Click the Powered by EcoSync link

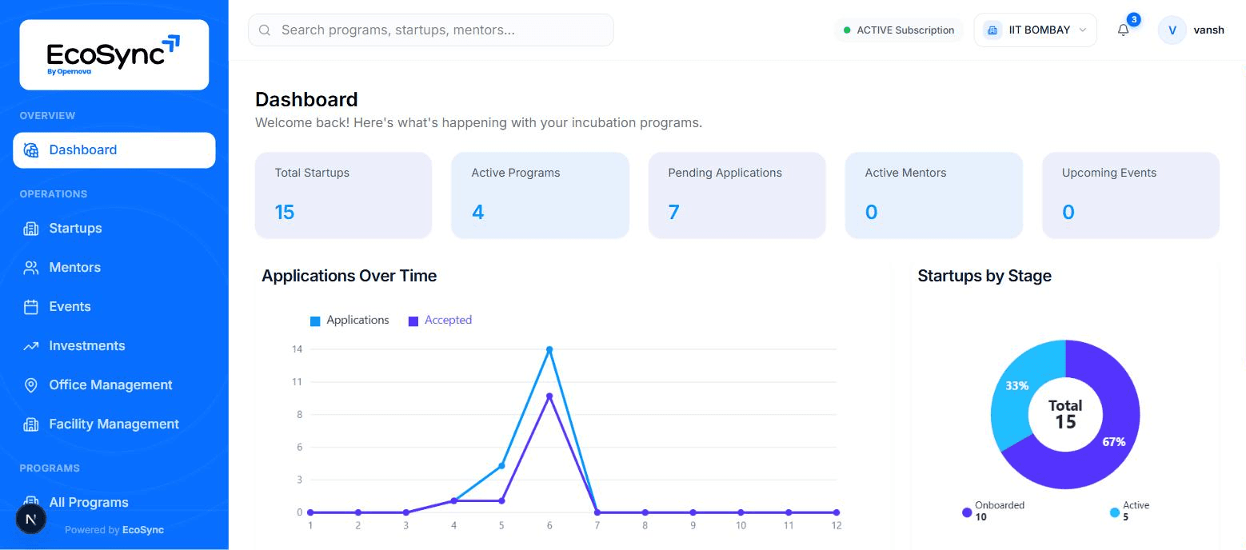click(114, 530)
